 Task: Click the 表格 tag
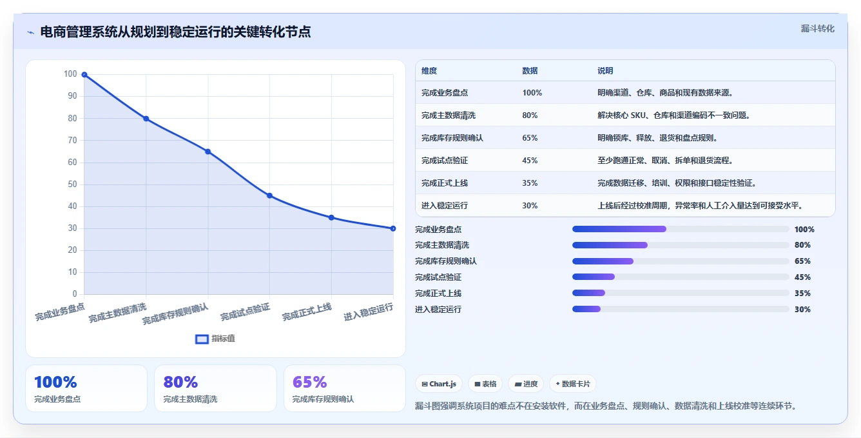485,384
